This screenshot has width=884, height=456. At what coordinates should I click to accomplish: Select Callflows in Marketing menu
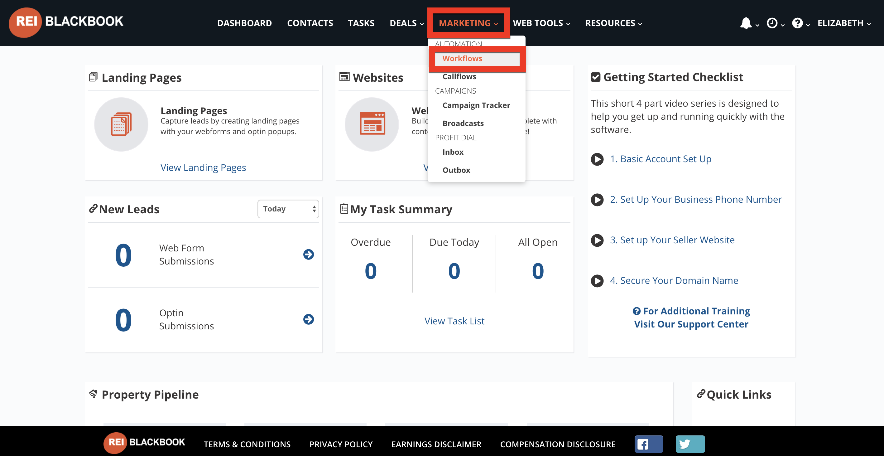(459, 77)
